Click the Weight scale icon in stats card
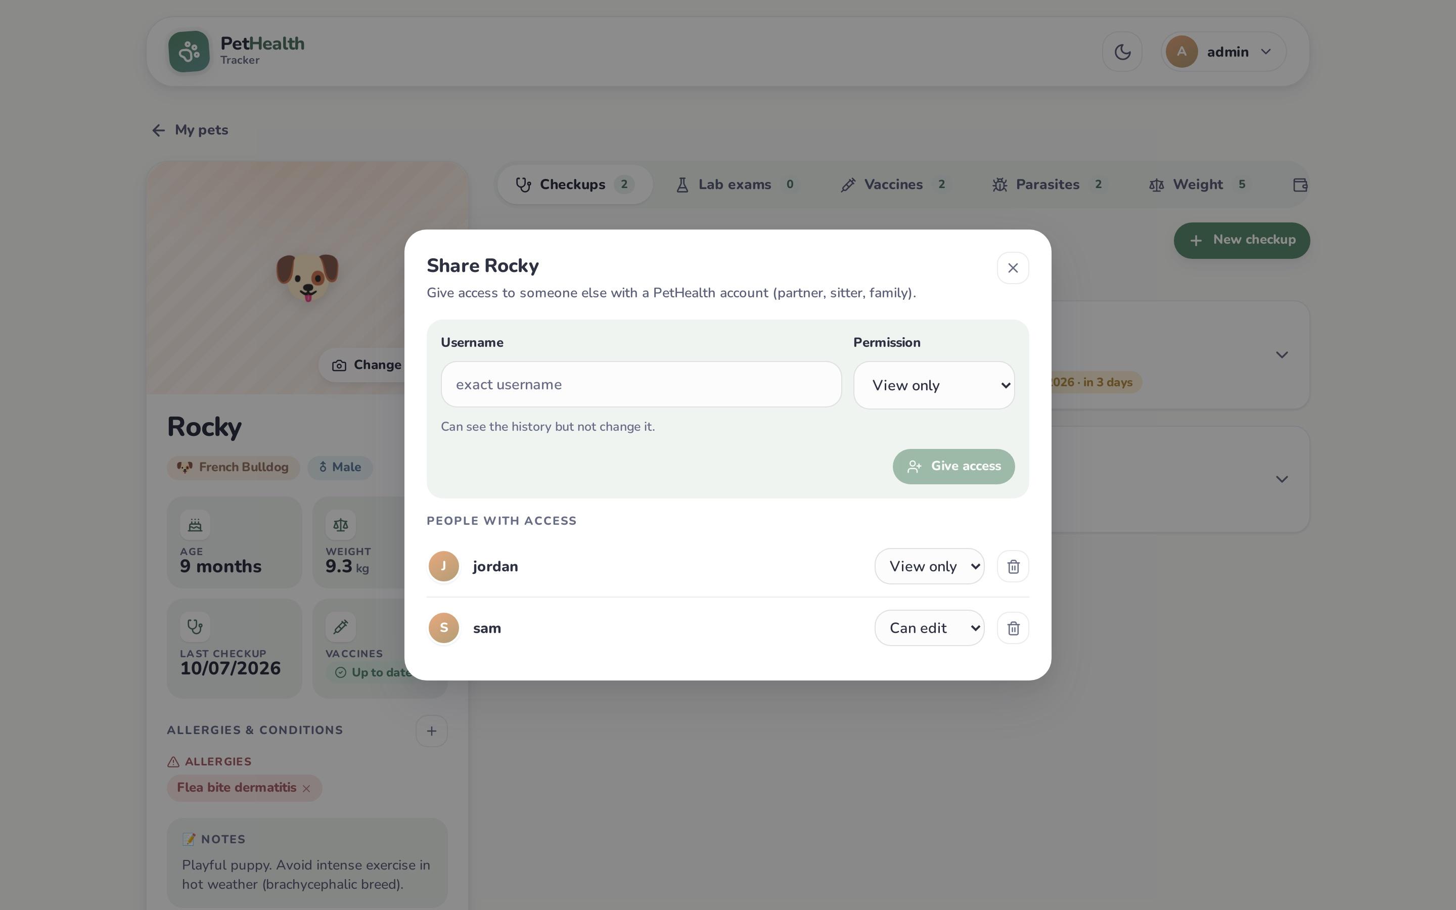Screen dimensions: 1456x910 click(341, 525)
